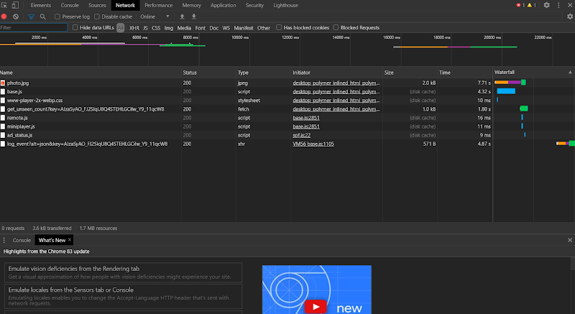575x314 pixels.
Task: Click the yellow warning count badge
Action: coord(532,5)
